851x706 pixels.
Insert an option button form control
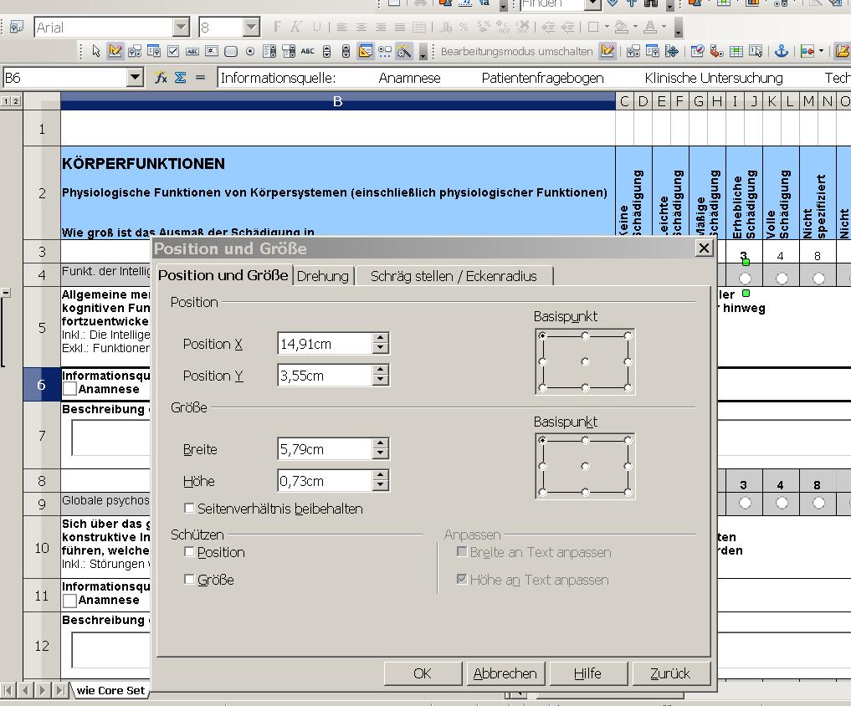[249, 51]
